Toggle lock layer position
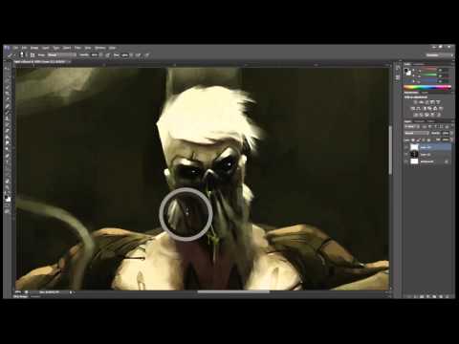 [x=424, y=140]
